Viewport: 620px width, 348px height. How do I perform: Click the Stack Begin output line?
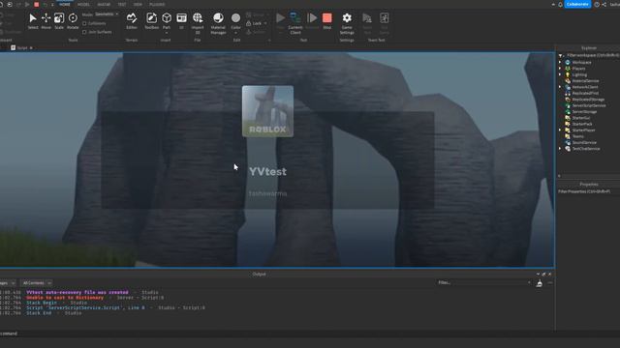click(42, 303)
